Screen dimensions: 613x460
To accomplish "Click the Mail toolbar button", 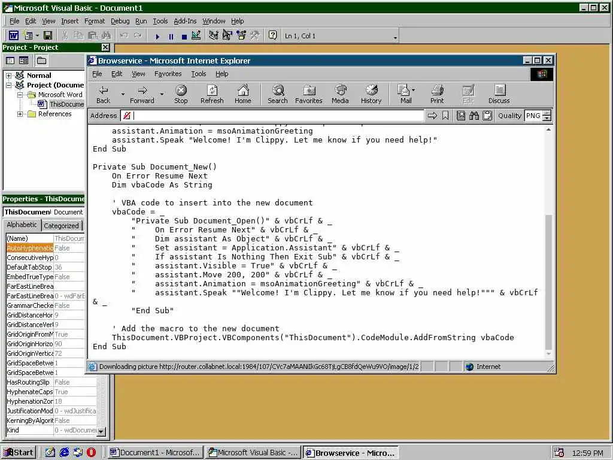I will click(406, 95).
